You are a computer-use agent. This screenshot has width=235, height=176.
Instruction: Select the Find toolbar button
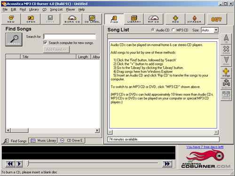(x=114, y=19)
